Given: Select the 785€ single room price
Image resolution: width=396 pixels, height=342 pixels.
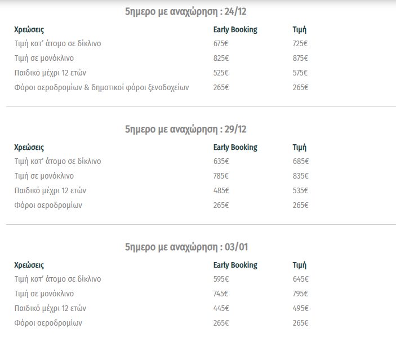Looking at the screenshot, I should click(x=221, y=176).
